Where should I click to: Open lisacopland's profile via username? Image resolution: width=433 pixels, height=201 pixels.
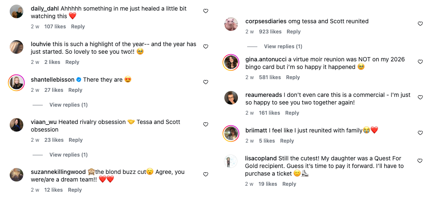(x=261, y=158)
